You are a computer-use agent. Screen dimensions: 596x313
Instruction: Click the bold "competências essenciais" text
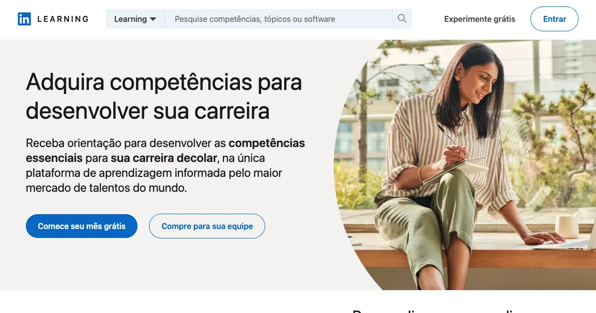tap(165, 151)
